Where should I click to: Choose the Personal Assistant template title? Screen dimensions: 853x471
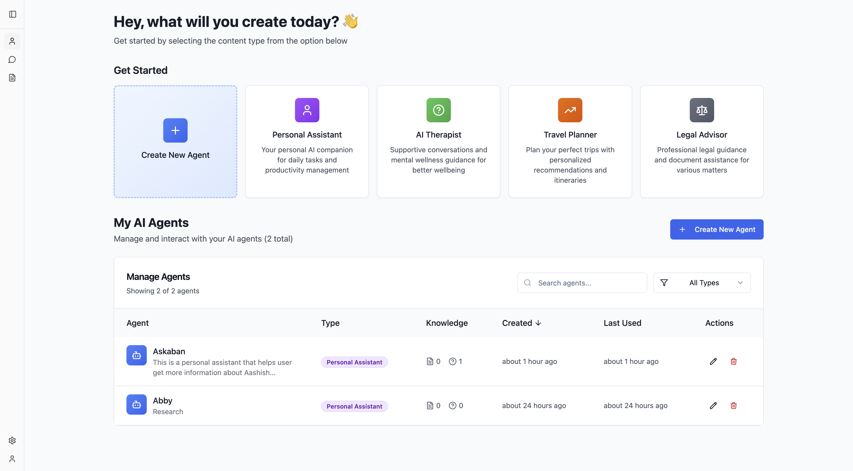click(307, 135)
